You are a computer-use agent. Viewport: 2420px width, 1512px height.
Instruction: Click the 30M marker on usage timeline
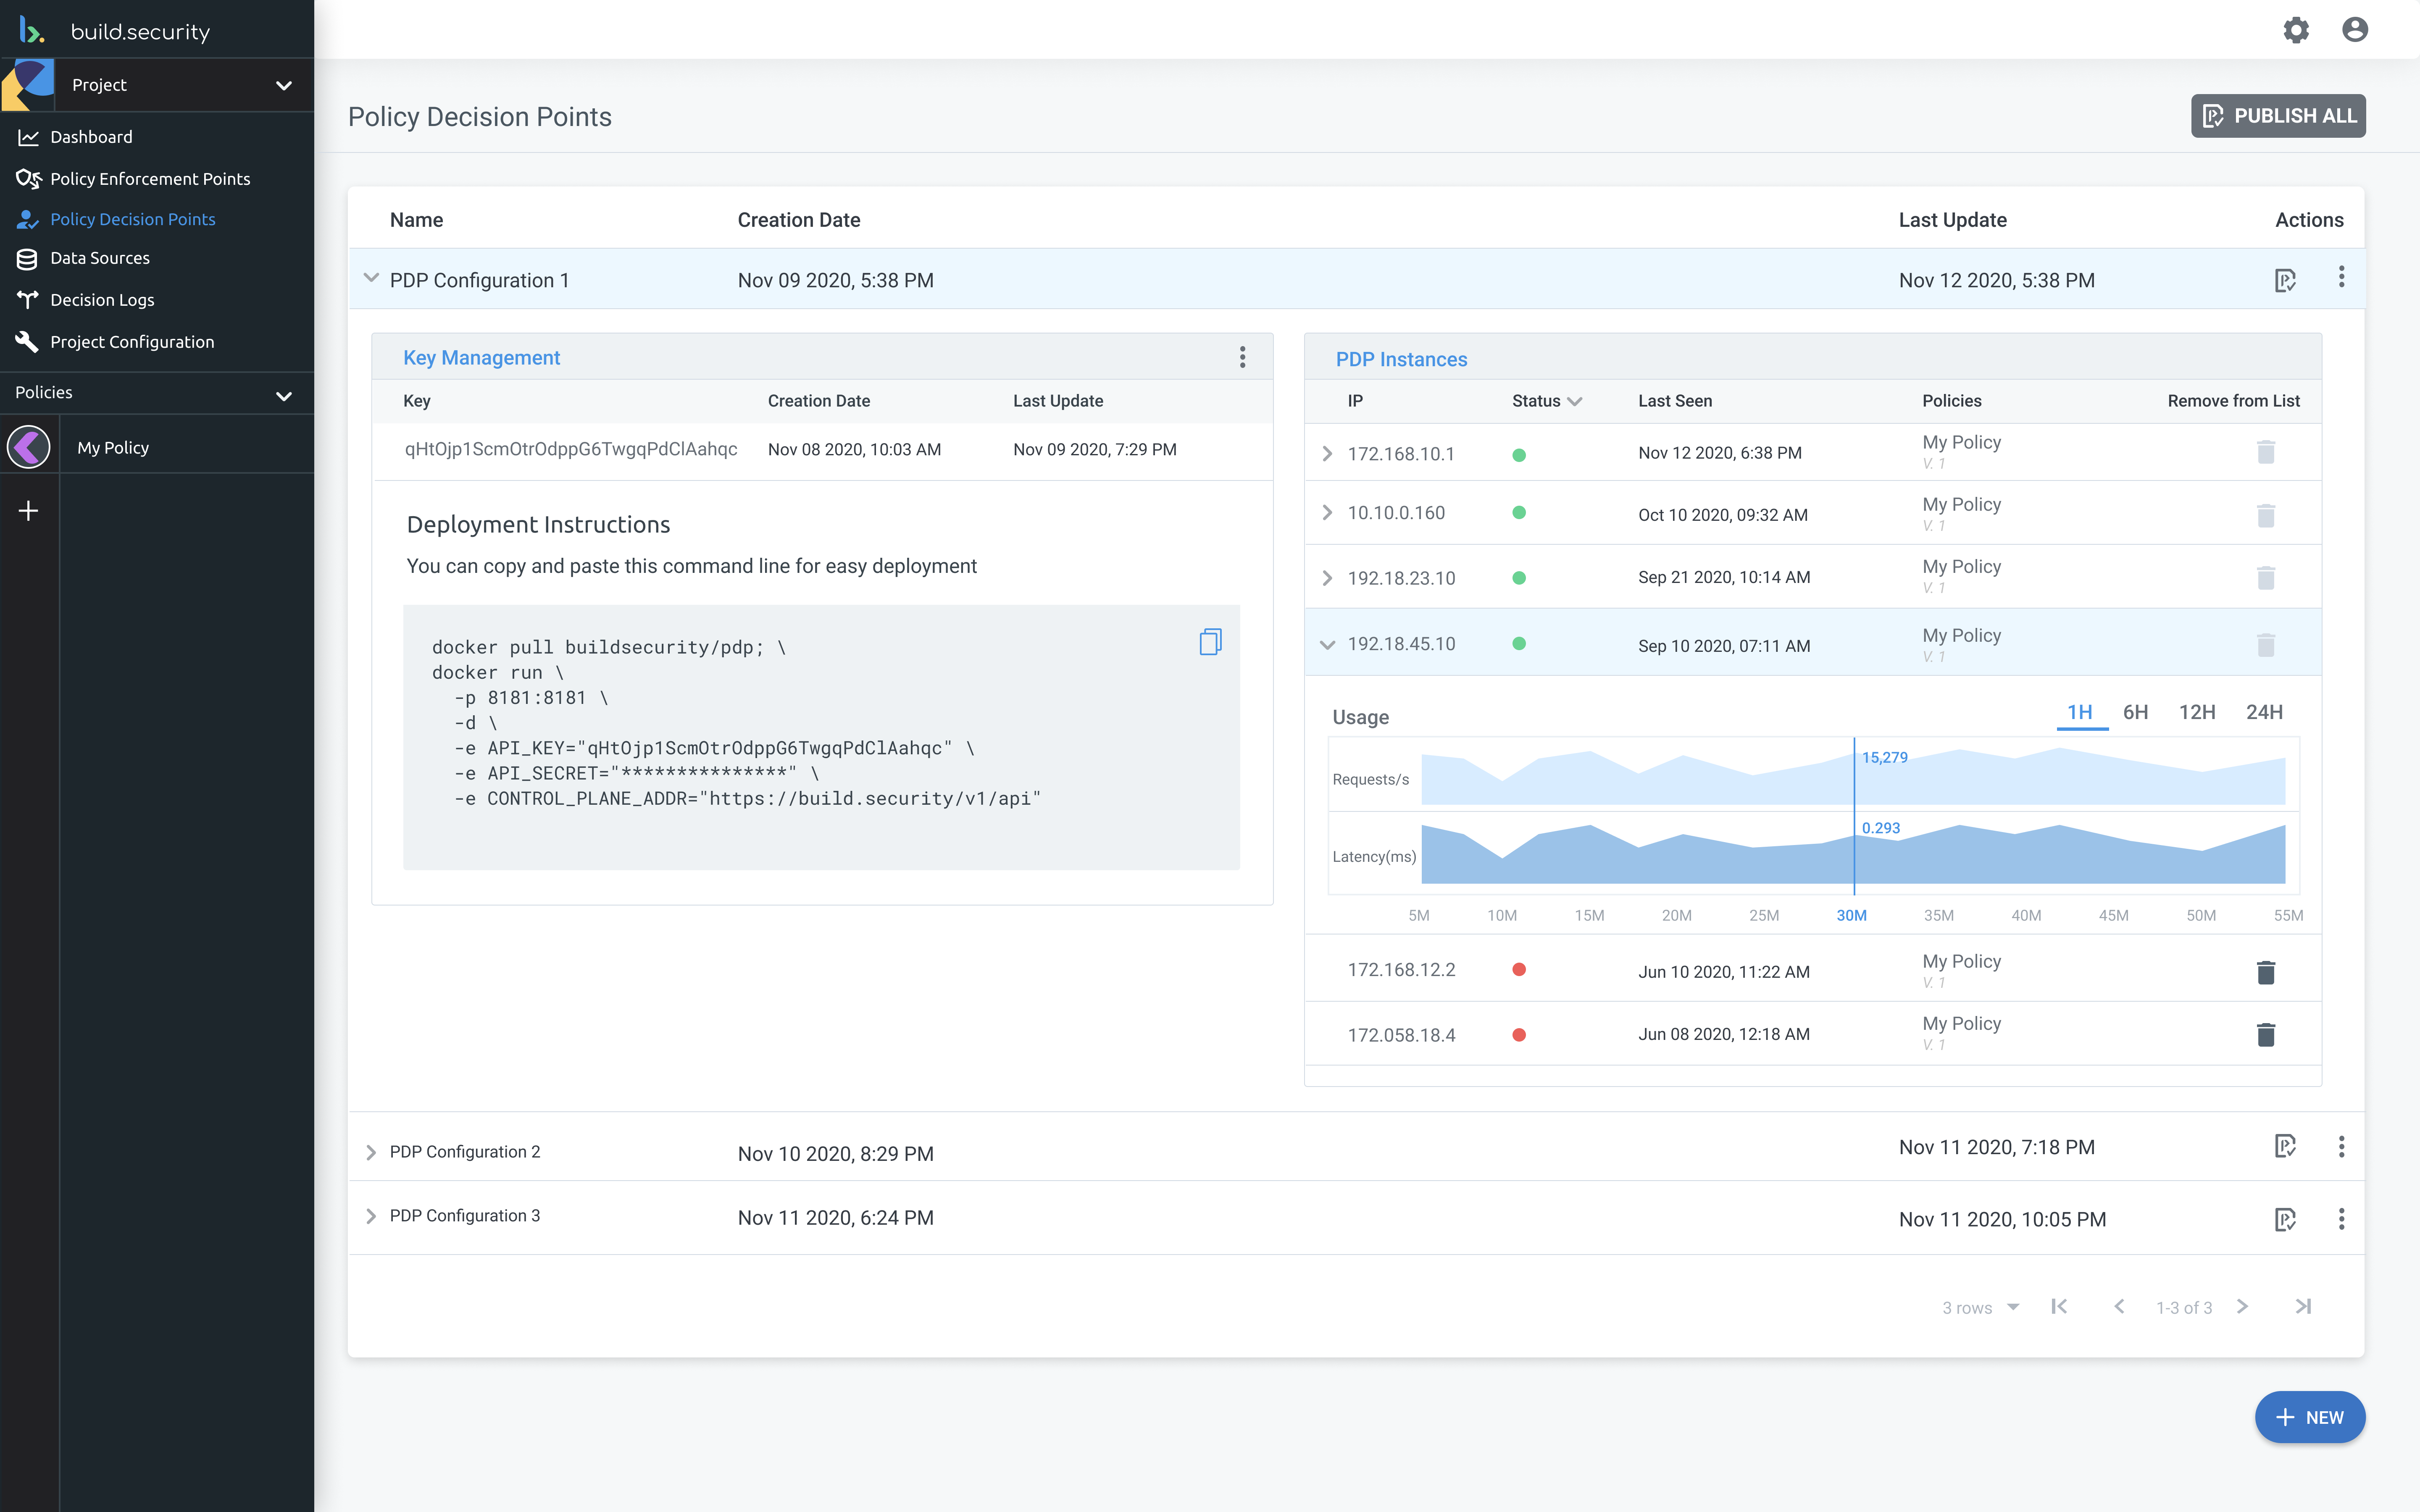pos(1851,915)
